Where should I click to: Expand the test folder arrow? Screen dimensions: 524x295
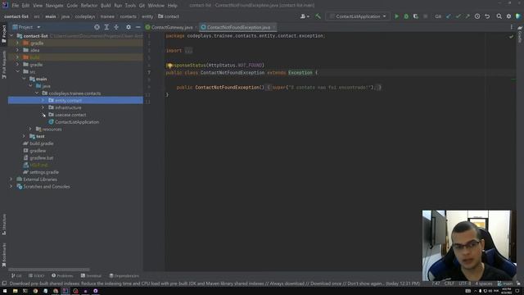24,136
